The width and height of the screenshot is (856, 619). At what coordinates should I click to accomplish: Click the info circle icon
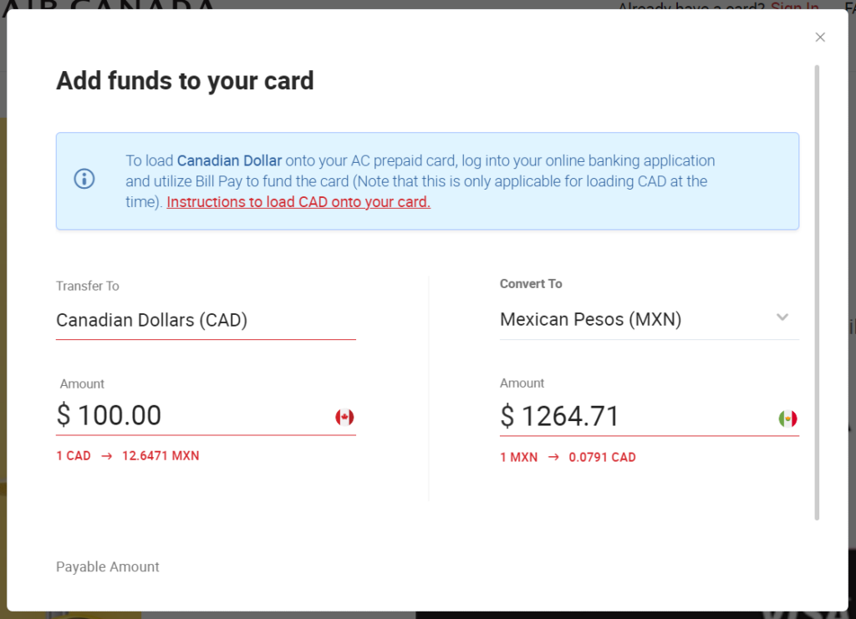click(84, 179)
